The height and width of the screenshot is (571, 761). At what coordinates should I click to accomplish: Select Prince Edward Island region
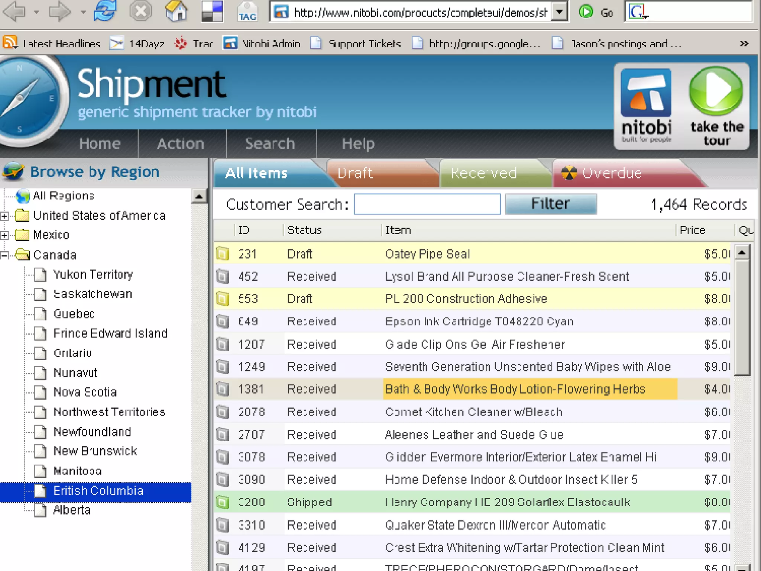click(110, 333)
